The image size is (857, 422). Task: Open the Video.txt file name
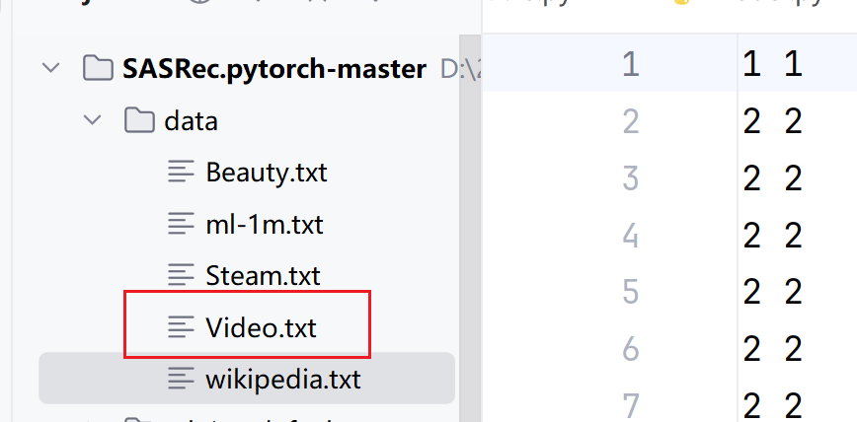(x=261, y=326)
